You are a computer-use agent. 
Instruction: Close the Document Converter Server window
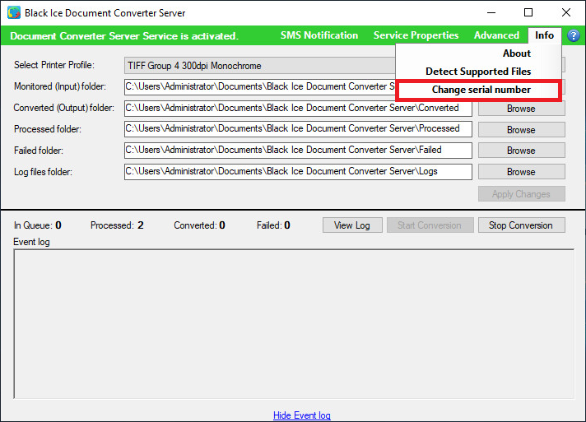[565, 12]
